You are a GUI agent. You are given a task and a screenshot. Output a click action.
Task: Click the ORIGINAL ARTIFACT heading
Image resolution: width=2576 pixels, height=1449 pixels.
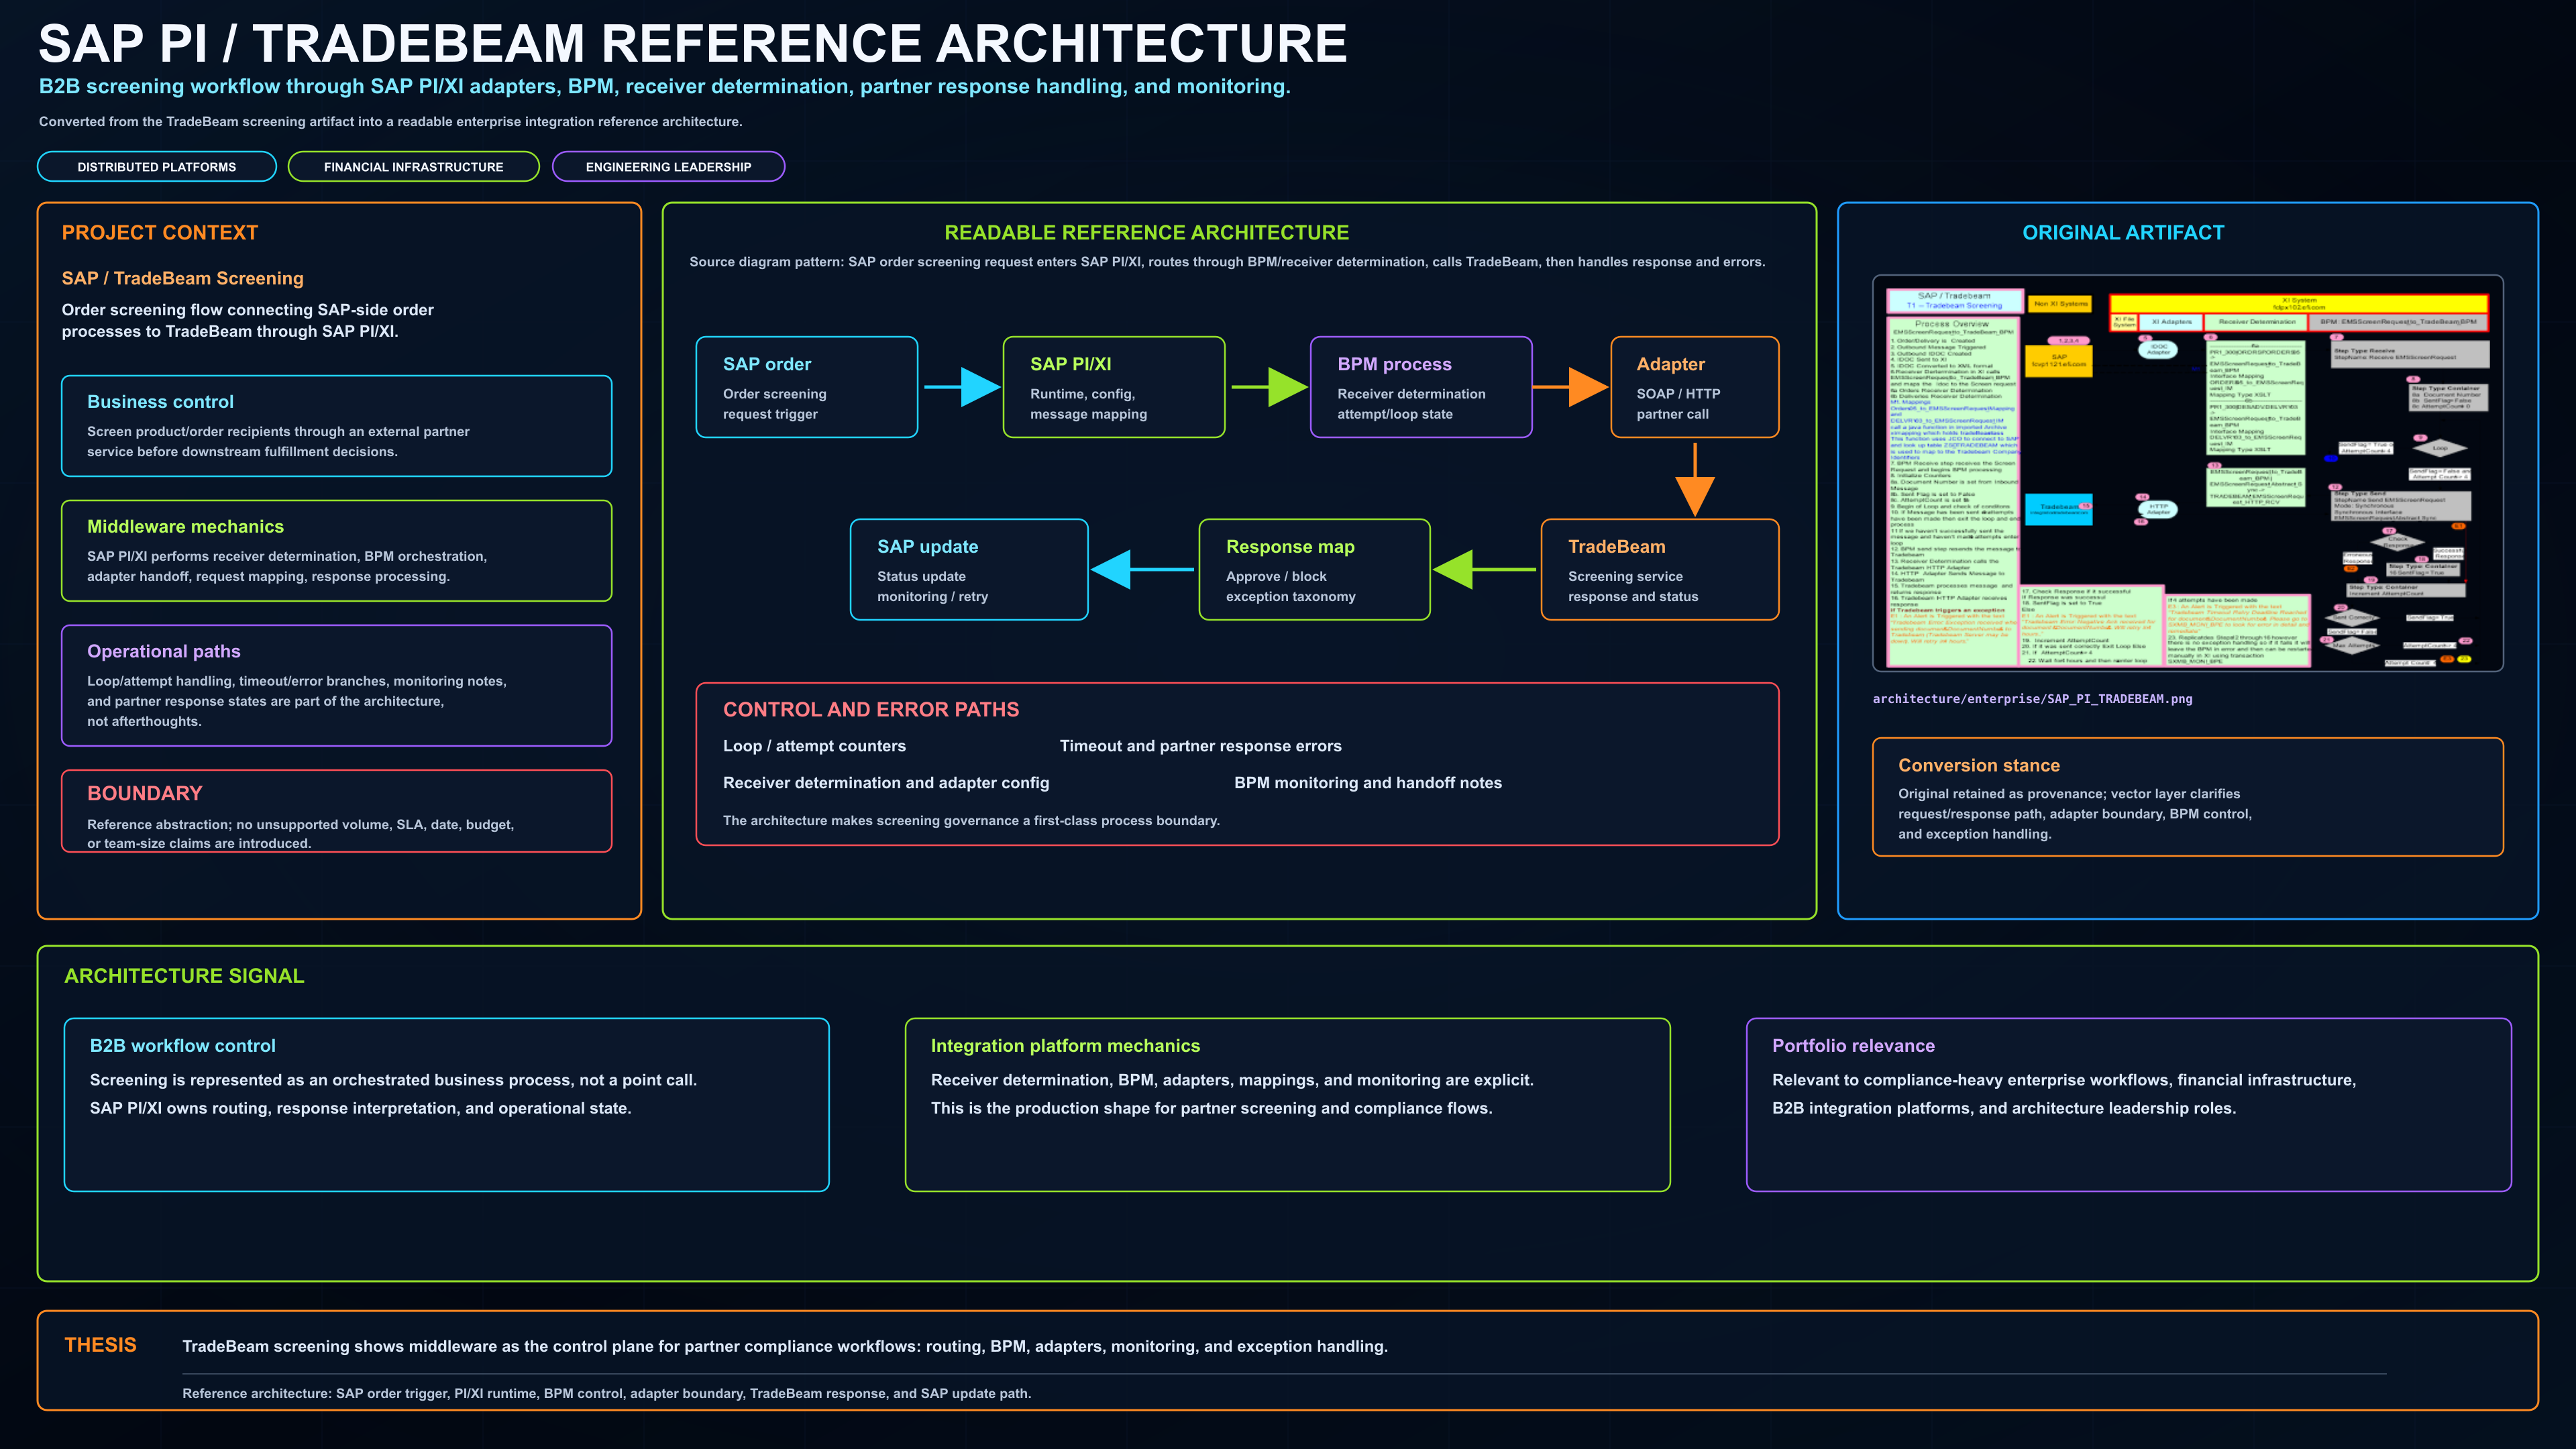(2123, 233)
